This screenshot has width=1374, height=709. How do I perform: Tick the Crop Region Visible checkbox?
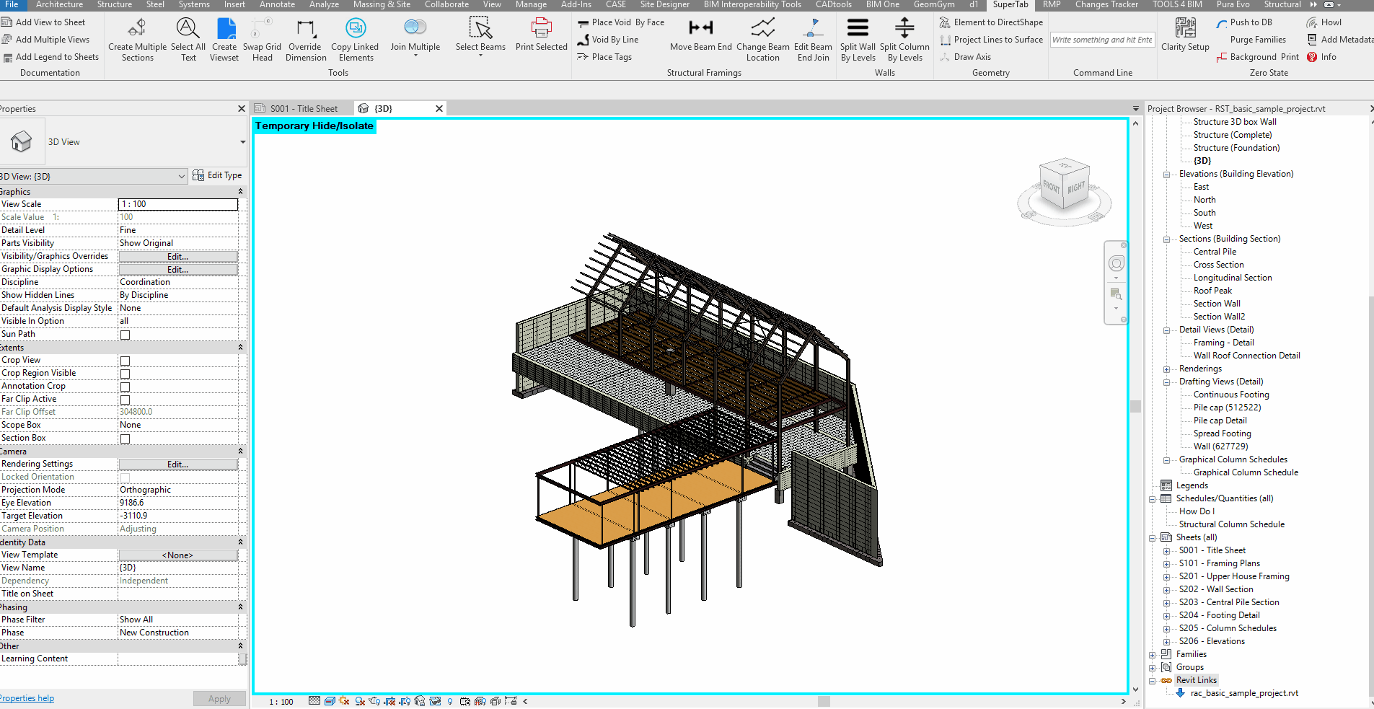point(125,374)
